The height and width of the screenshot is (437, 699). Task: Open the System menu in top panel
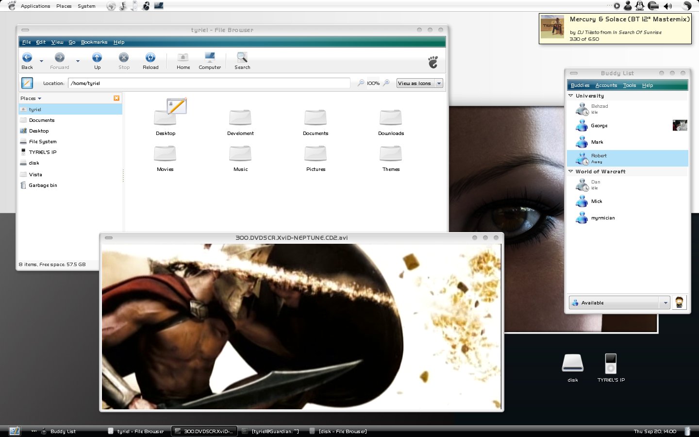(86, 6)
